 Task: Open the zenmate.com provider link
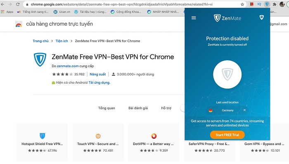[x=68, y=66]
